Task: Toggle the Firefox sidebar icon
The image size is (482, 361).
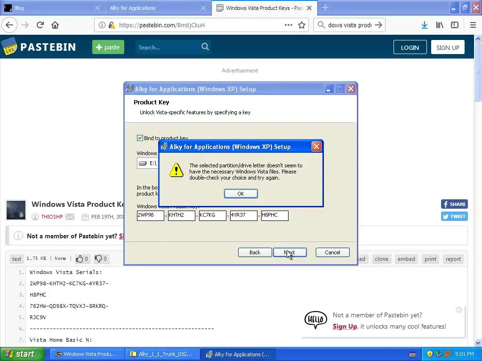Action: tap(455, 25)
